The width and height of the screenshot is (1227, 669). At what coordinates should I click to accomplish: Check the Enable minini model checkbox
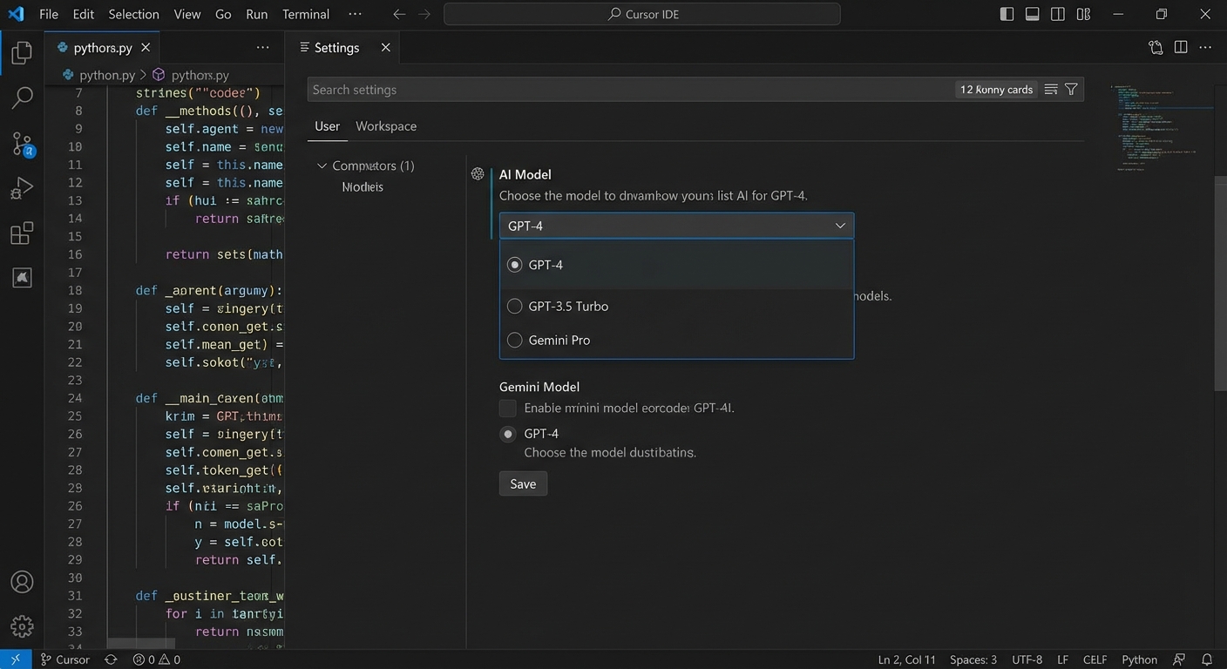click(x=507, y=408)
